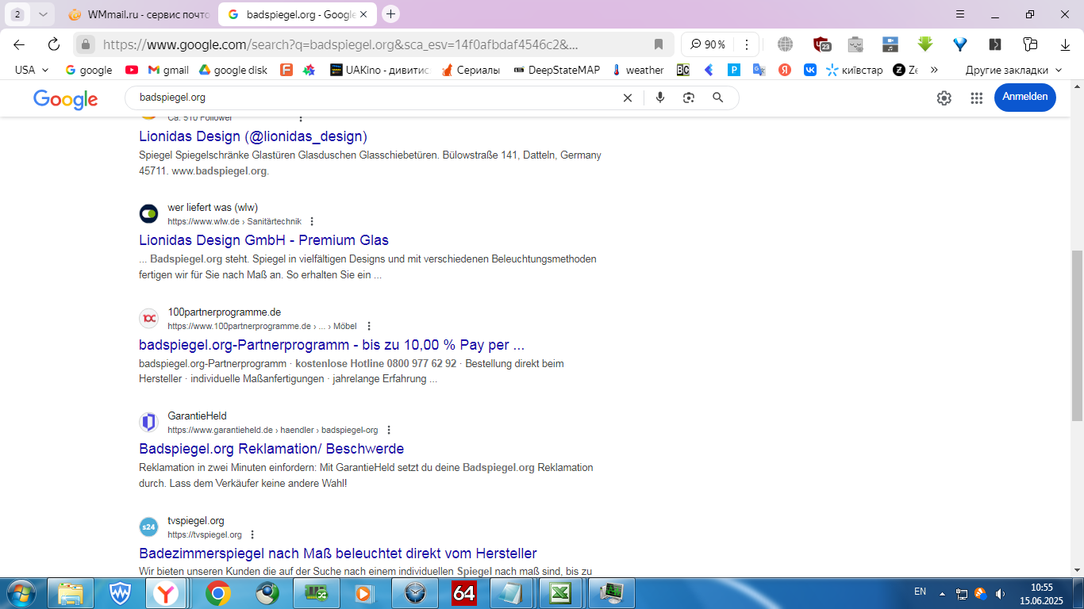Search by image using camera lens icon

click(x=689, y=98)
